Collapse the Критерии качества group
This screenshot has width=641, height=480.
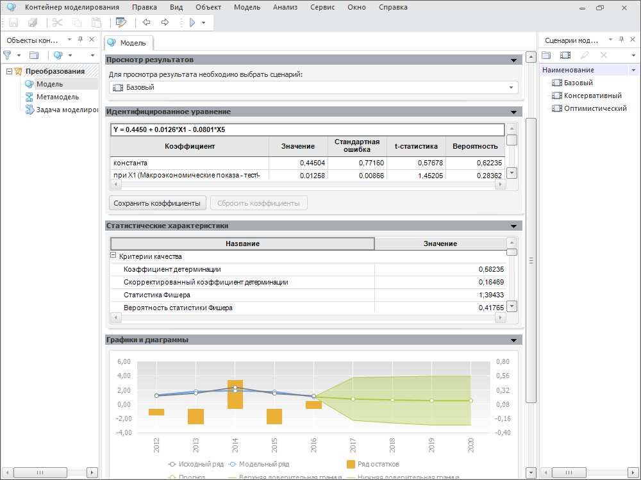pos(114,256)
